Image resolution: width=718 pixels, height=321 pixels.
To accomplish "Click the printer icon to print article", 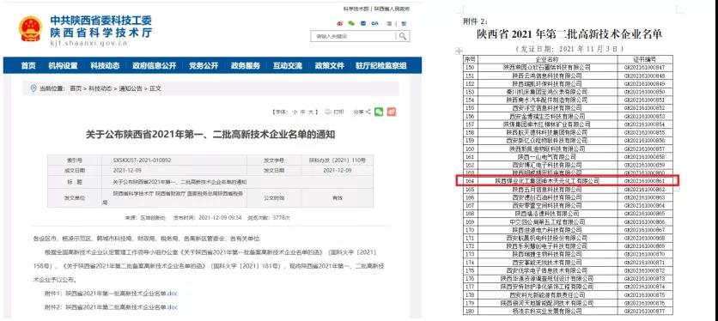I will (x=328, y=112).
